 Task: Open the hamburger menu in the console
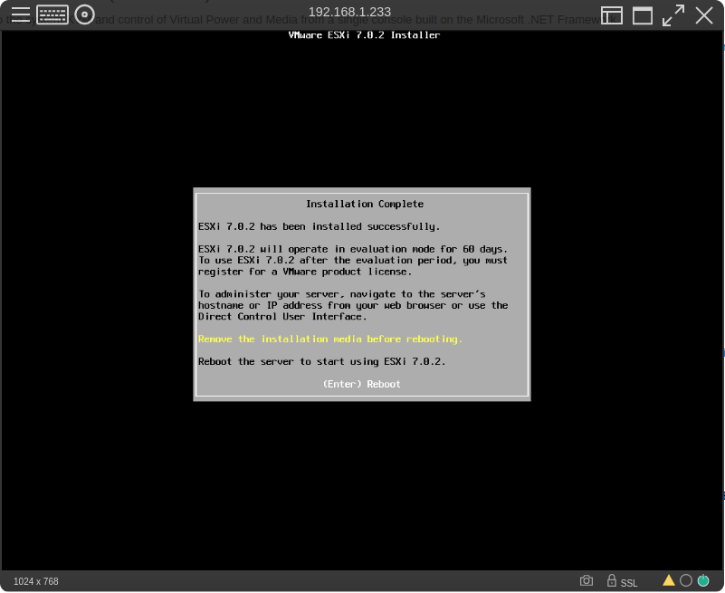click(20, 14)
